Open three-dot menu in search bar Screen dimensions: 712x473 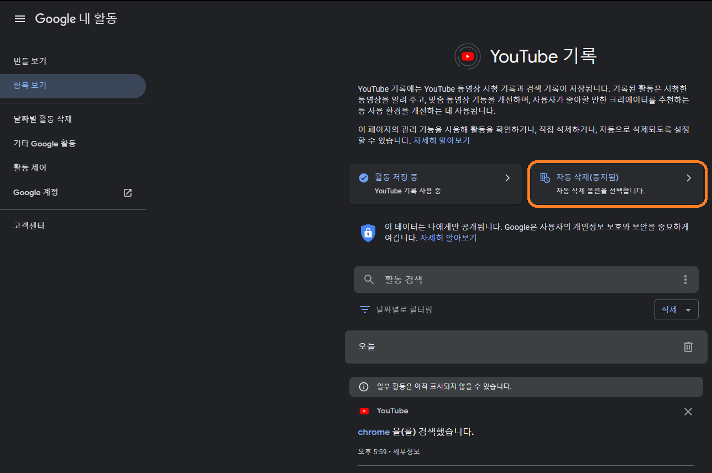point(685,280)
